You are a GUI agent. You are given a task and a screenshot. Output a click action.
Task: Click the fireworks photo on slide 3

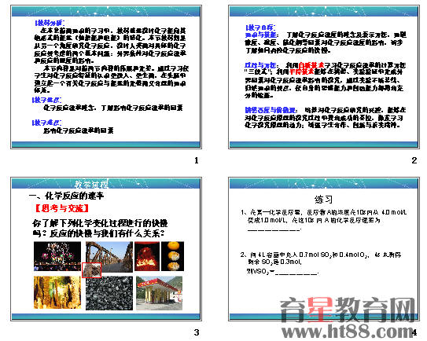(57, 256)
